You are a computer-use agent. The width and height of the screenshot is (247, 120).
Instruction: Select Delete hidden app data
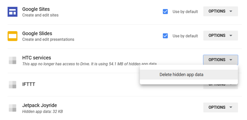pos(189,75)
